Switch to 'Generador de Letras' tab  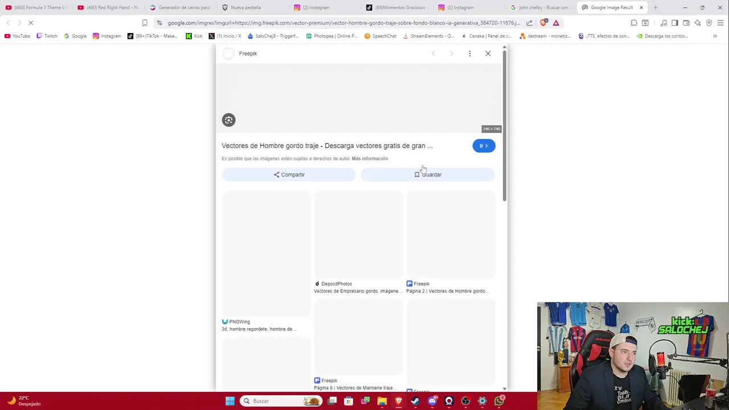click(x=180, y=7)
